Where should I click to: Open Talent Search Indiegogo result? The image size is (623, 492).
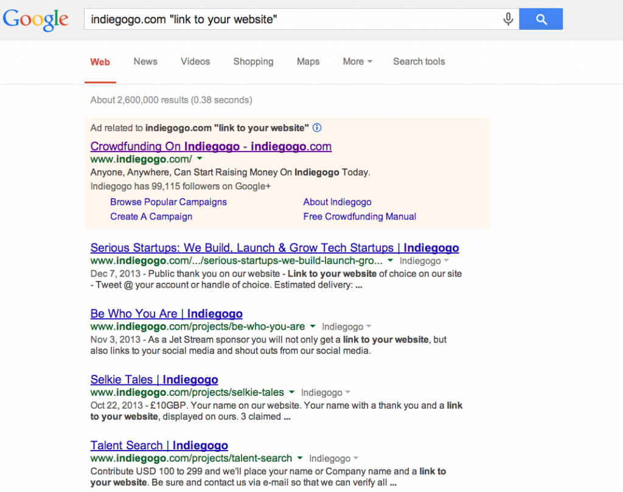[159, 445]
